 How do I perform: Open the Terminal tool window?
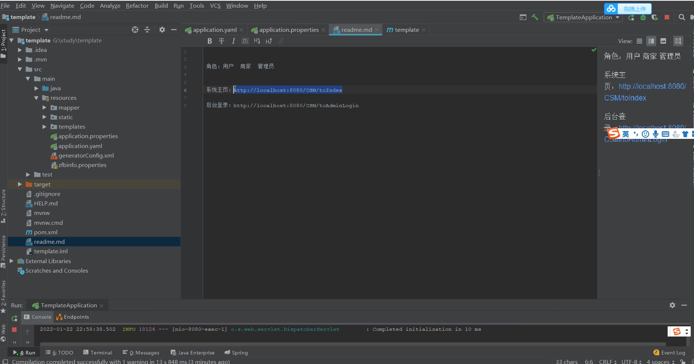point(98,353)
